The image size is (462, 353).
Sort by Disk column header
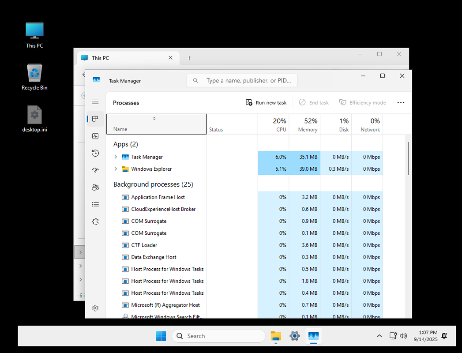(x=336, y=124)
